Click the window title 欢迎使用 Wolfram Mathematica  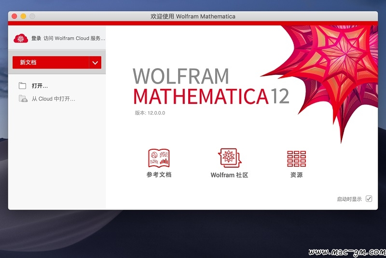tap(193, 16)
